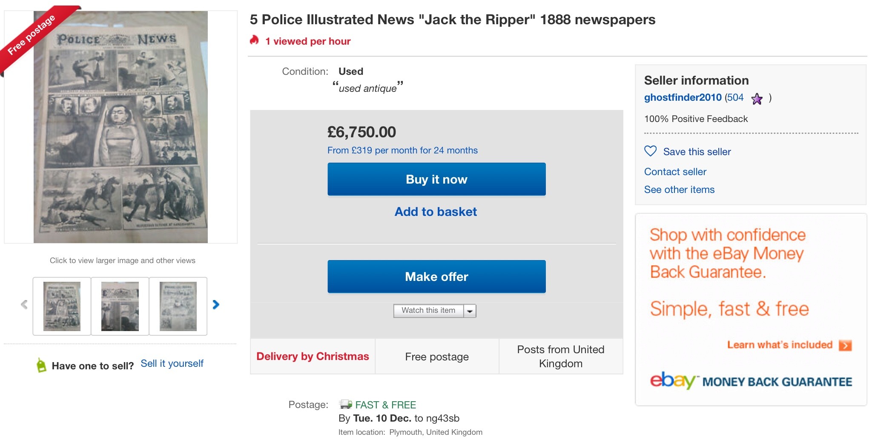
Task: Open See other items link
Action: [x=679, y=190]
